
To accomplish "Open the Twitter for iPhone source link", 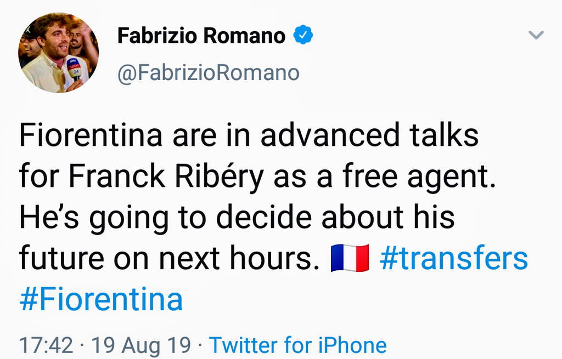I will (297, 345).
